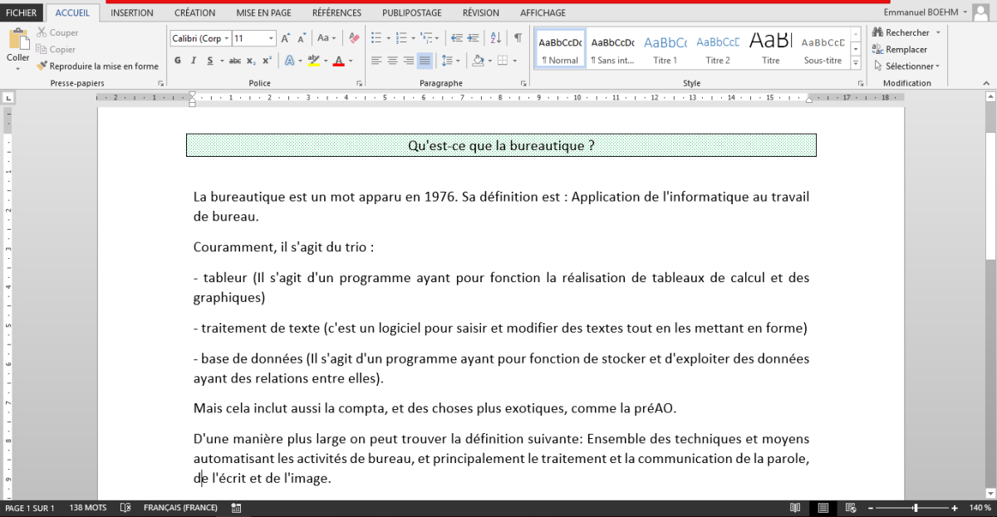The height and width of the screenshot is (517, 997).
Task: Switch to the MISE EN PAGE tab
Action: (263, 12)
